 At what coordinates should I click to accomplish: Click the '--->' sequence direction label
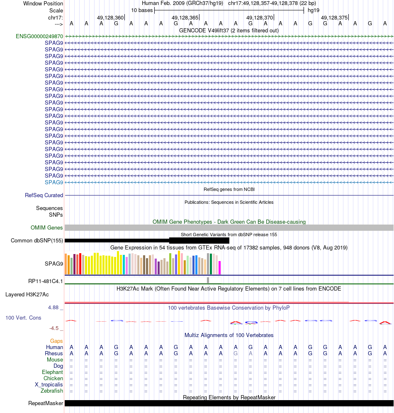pyautogui.click(x=59, y=24)
